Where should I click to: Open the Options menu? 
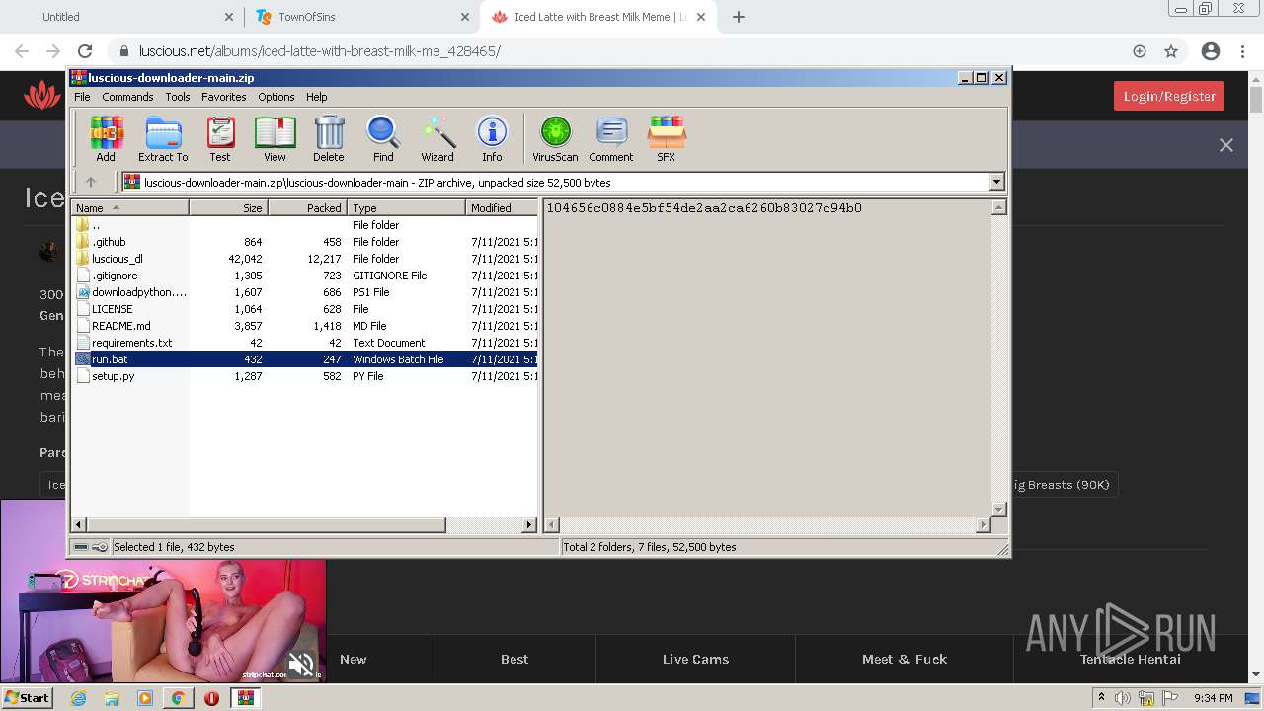click(x=276, y=97)
